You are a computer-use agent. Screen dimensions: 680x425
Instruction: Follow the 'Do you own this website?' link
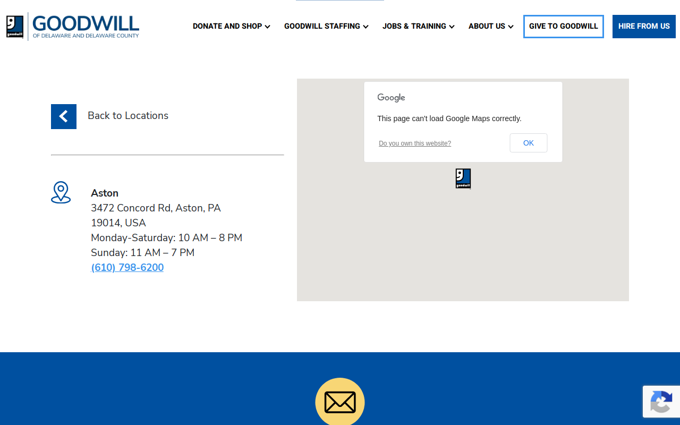[x=415, y=143]
